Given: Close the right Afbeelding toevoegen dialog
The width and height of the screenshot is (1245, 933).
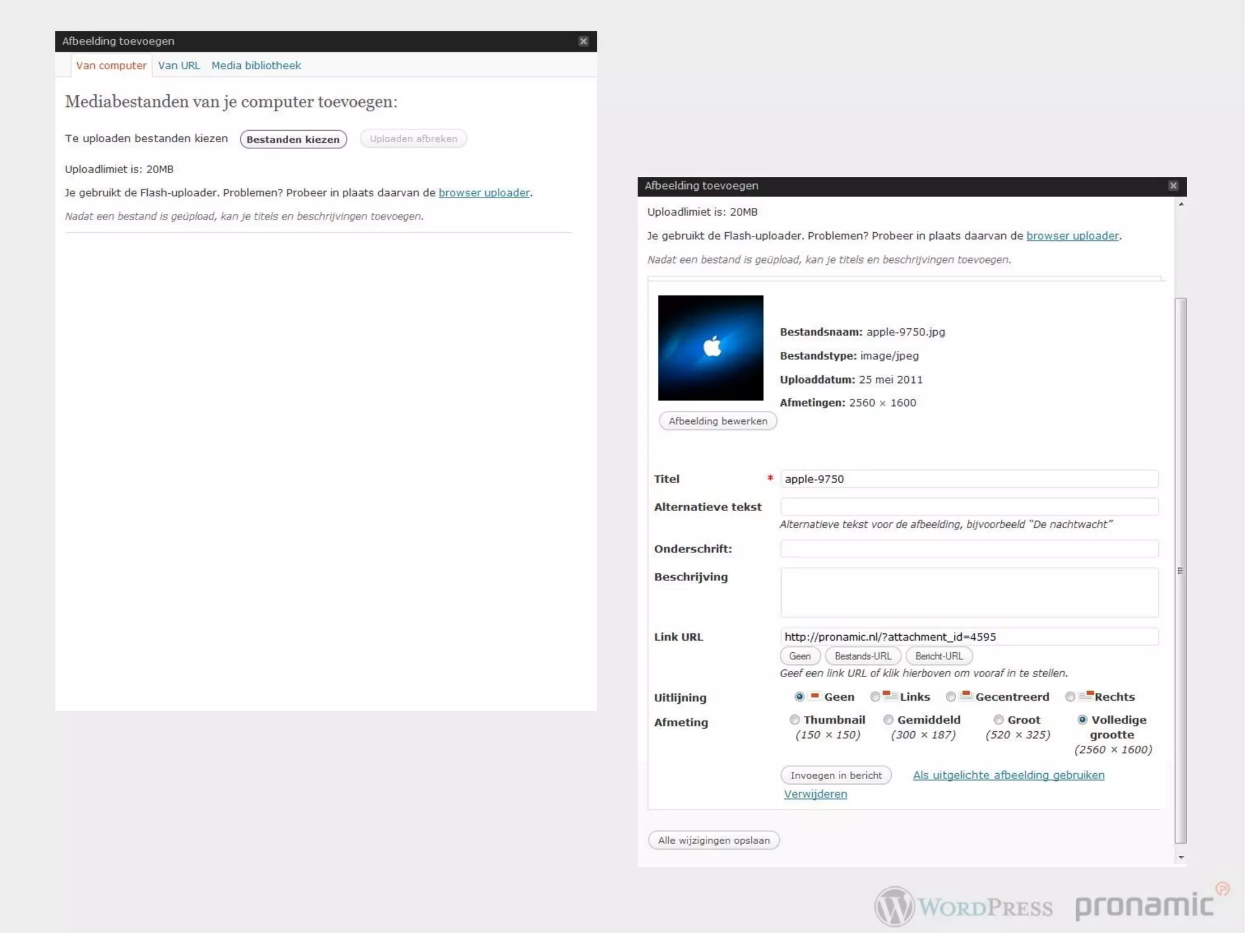Looking at the screenshot, I should click(1173, 186).
